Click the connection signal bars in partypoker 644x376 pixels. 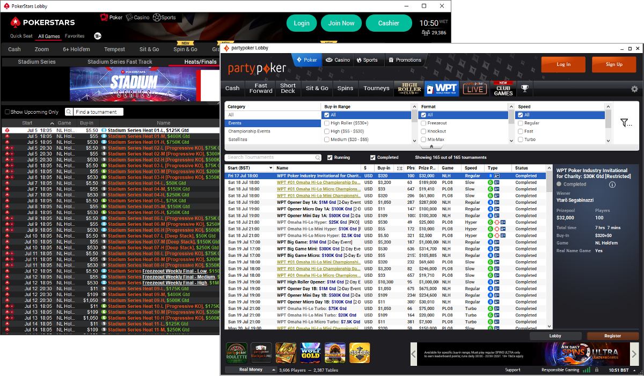click(587, 370)
